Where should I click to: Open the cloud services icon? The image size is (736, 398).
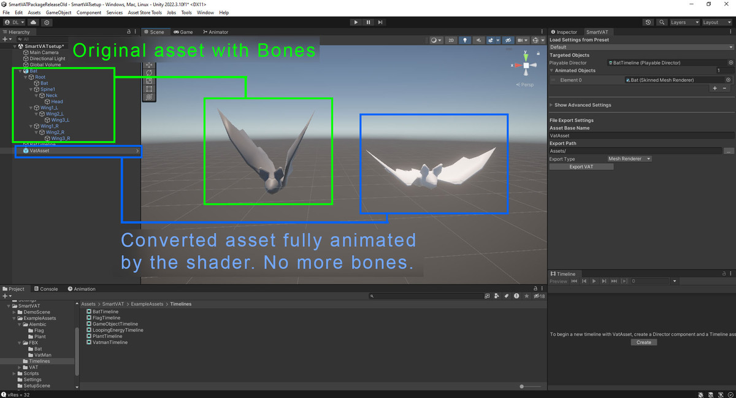pos(34,22)
